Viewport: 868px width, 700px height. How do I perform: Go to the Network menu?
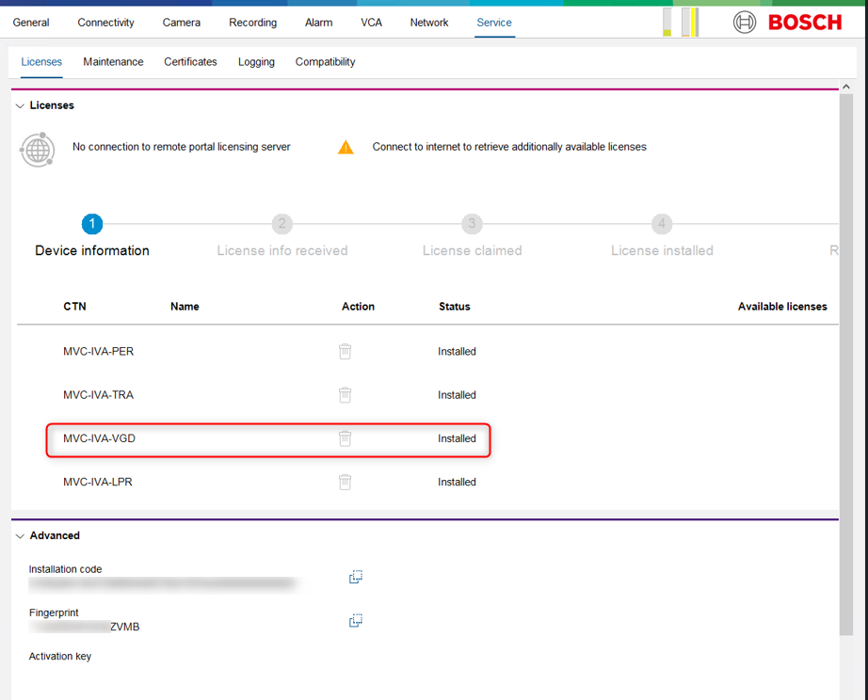tap(428, 23)
